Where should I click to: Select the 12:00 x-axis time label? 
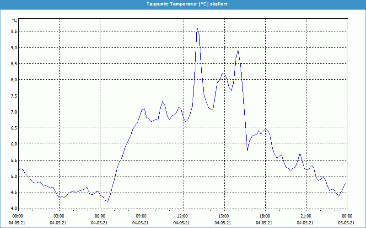click(x=182, y=216)
